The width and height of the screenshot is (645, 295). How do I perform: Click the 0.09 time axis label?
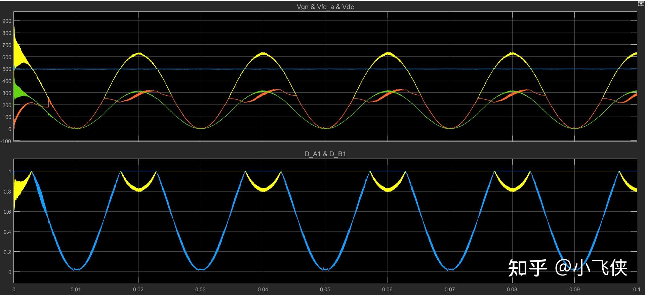click(574, 289)
